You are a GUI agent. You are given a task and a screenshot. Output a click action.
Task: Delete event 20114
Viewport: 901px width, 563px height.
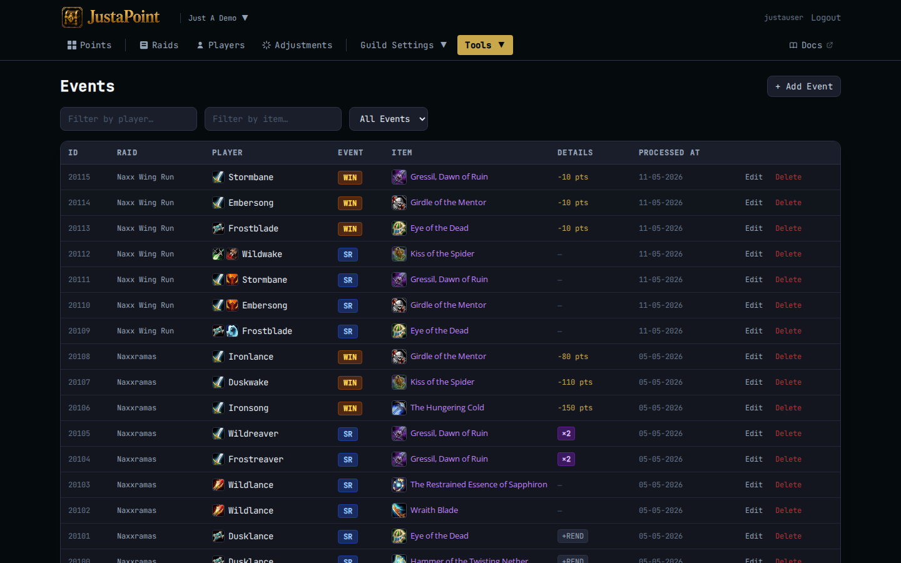click(x=788, y=203)
